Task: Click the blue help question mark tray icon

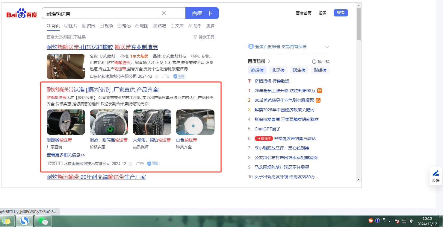Action: (x=377, y=221)
